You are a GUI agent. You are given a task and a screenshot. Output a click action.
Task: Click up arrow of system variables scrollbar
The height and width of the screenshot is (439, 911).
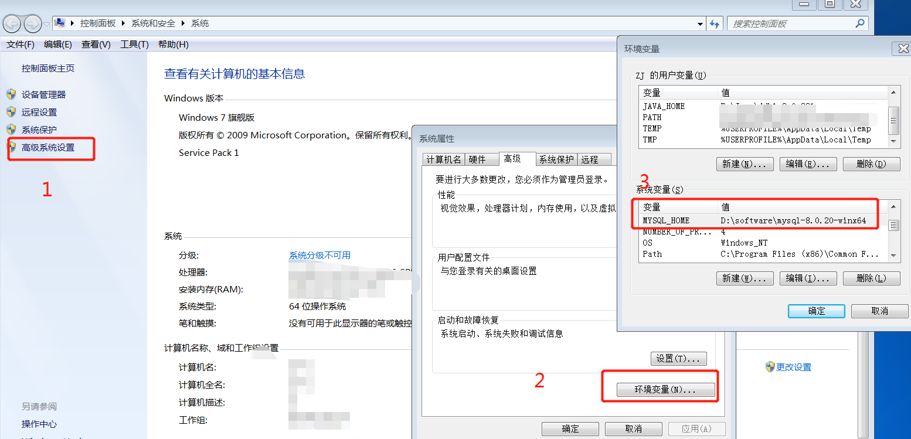click(x=893, y=206)
